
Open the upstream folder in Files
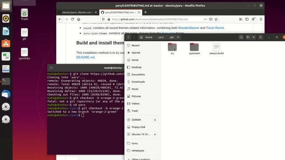[194, 48]
